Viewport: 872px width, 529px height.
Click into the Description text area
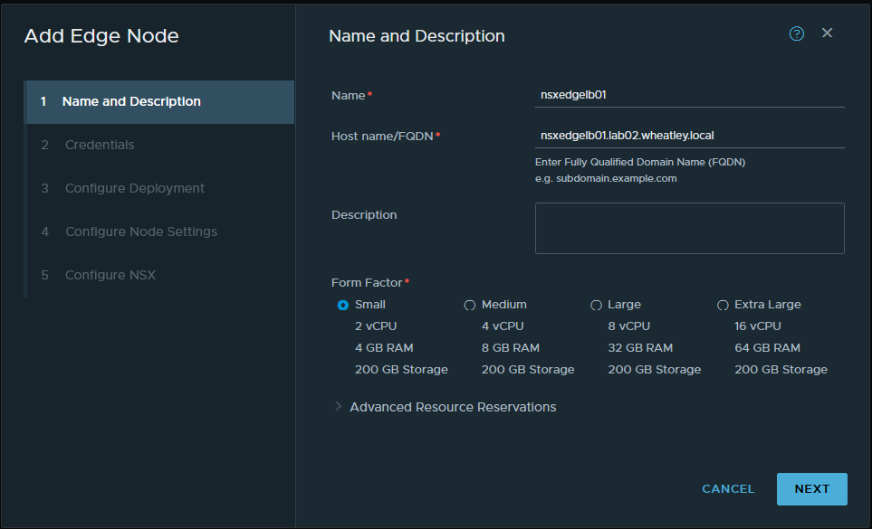coord(689,228)
